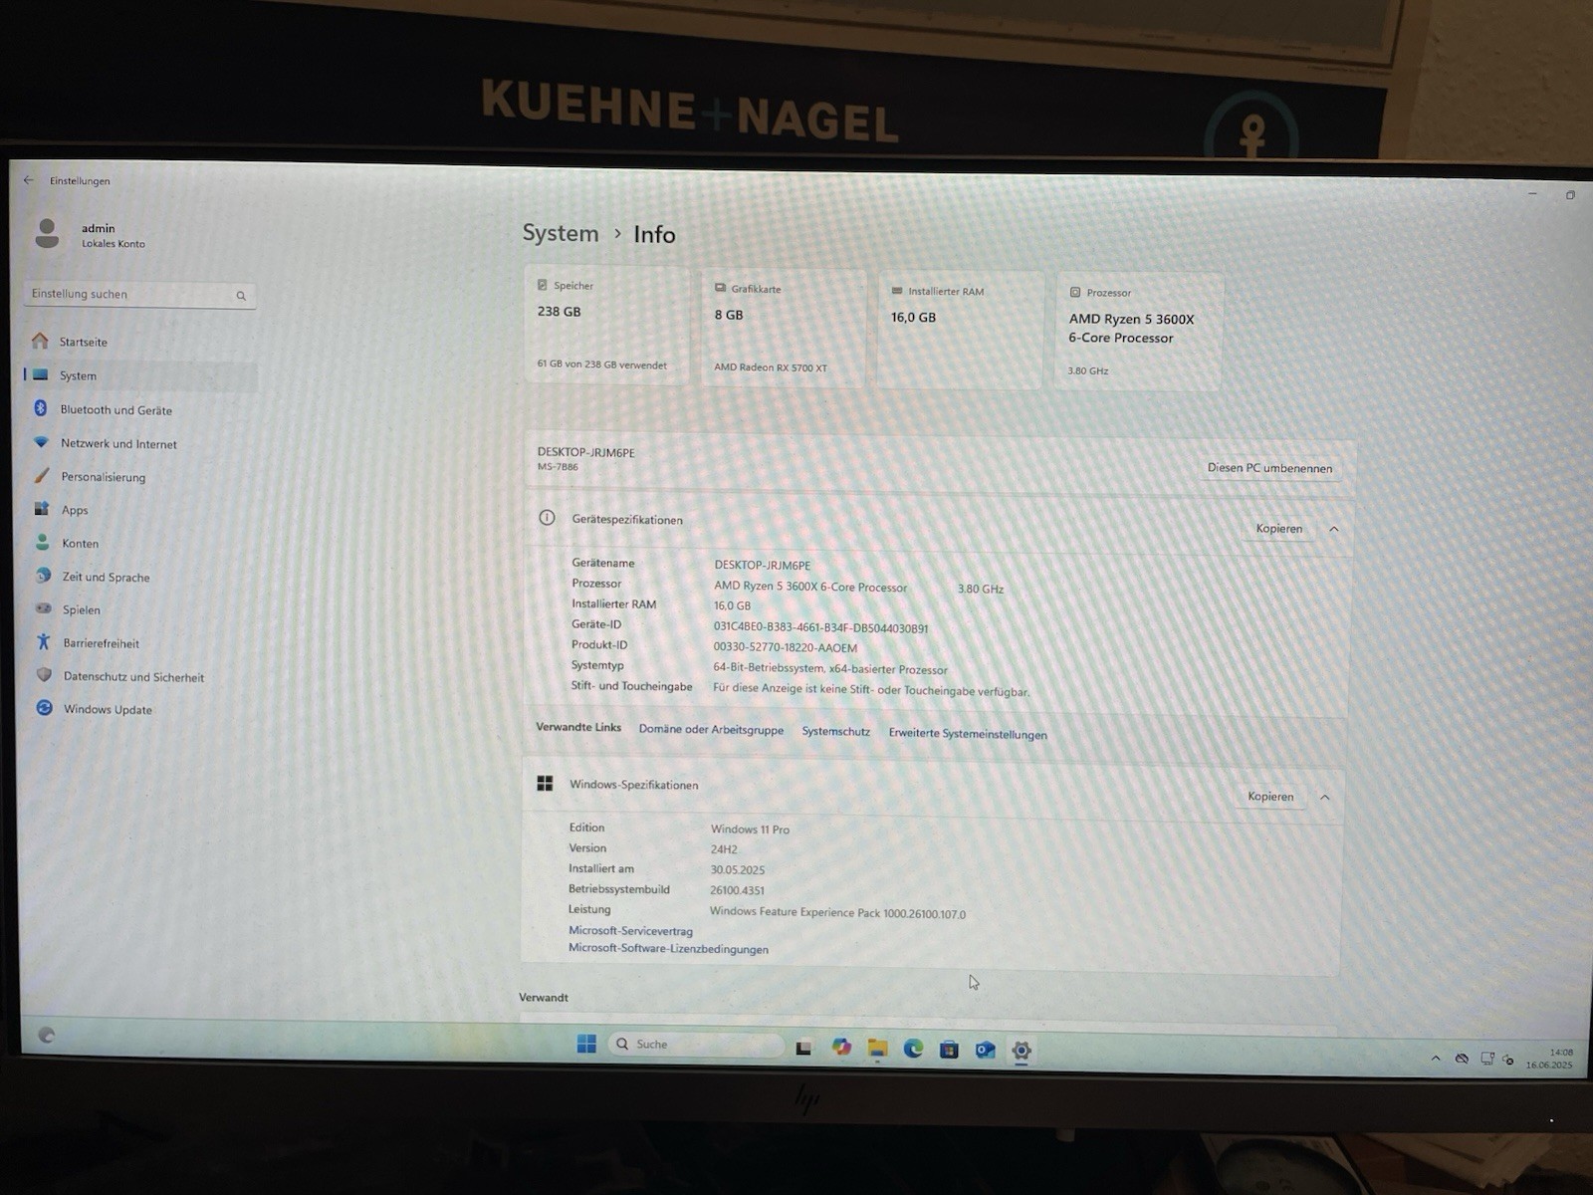Focus the Einstellung suchen search field

pyautogui.click(x=139, y=295)
